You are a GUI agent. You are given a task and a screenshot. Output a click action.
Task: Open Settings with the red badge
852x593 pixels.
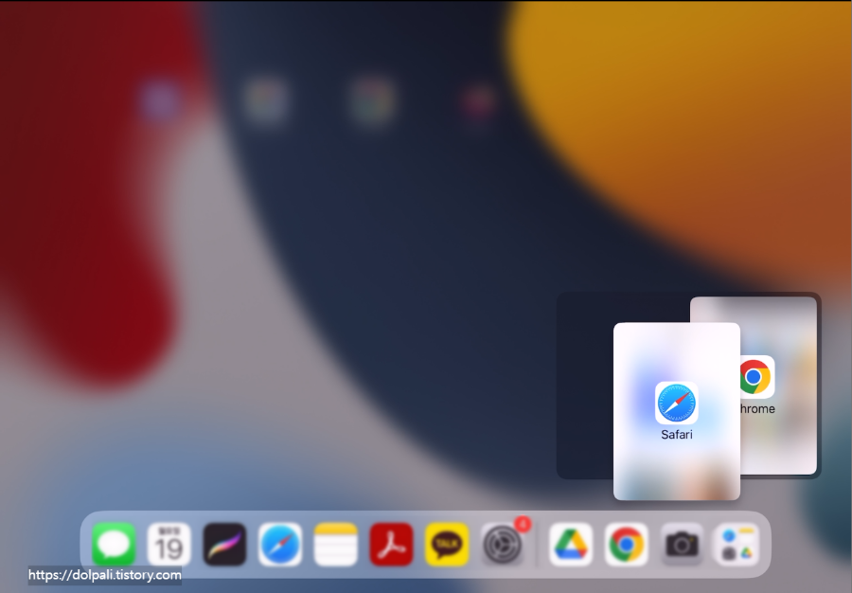(x=503, y=544)
